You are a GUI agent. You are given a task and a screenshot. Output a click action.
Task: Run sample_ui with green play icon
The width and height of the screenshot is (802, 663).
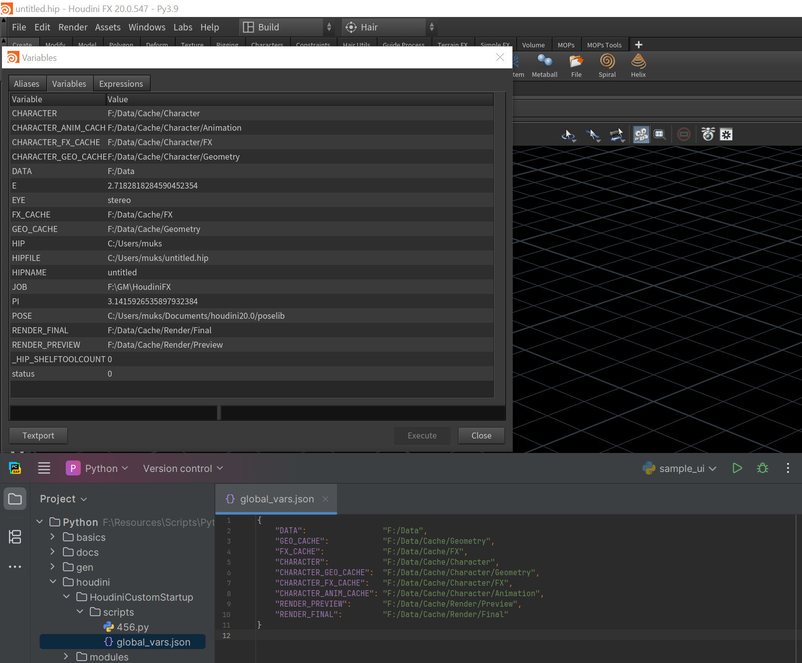click(737, 468)
